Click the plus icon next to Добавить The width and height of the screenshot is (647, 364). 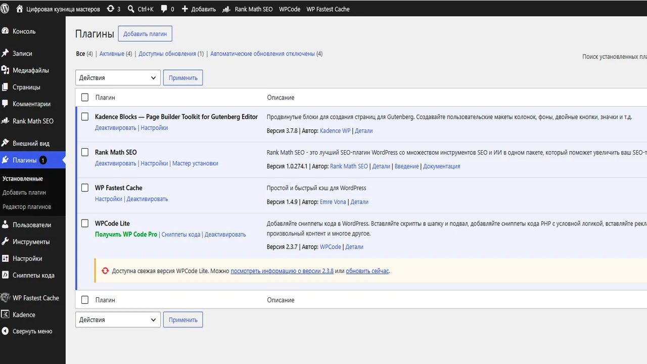tap(184, 9)
